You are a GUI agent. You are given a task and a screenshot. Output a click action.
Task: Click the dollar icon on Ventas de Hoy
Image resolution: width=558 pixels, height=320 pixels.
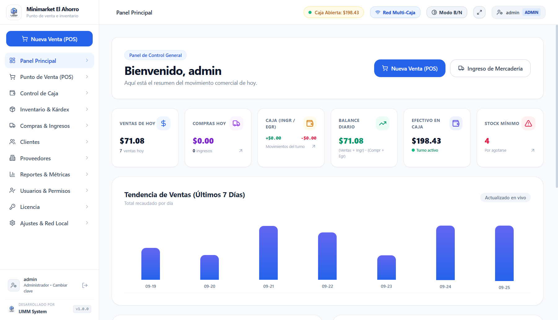[x=163, y=123]
